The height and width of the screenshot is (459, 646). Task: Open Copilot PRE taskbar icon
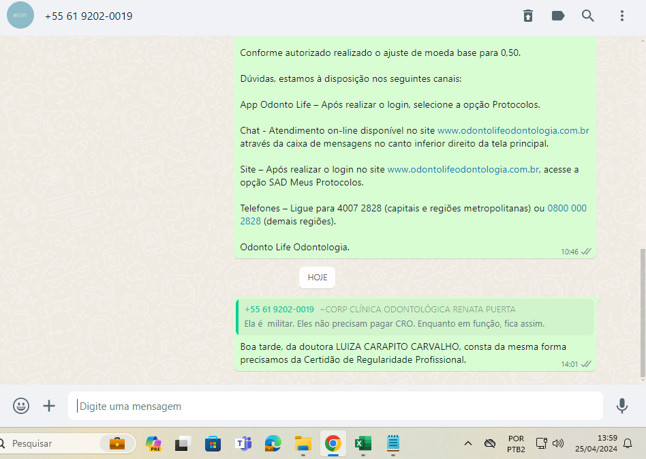pos(153,443)
